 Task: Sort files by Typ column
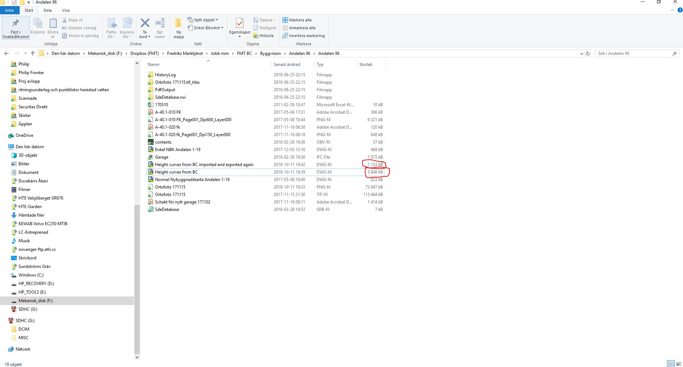(335, 64)
